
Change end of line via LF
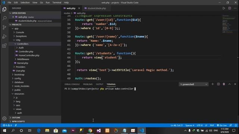206,125
